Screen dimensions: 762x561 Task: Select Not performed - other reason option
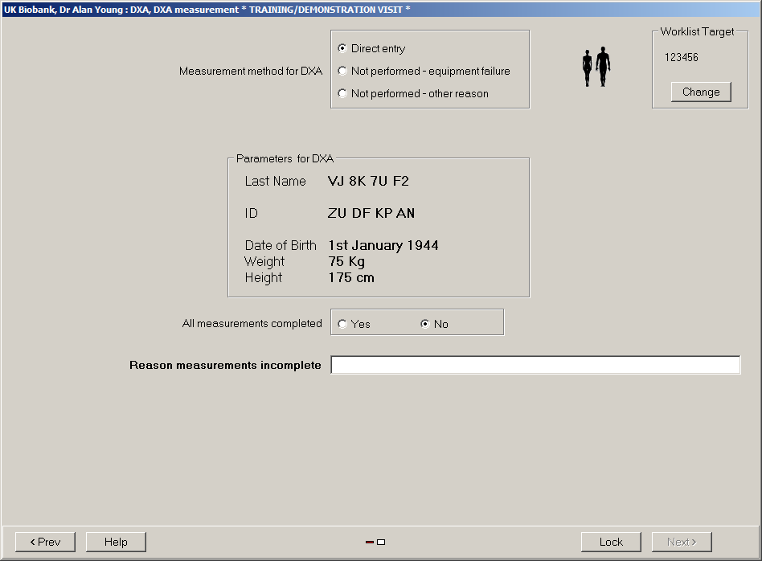[343, 94]
